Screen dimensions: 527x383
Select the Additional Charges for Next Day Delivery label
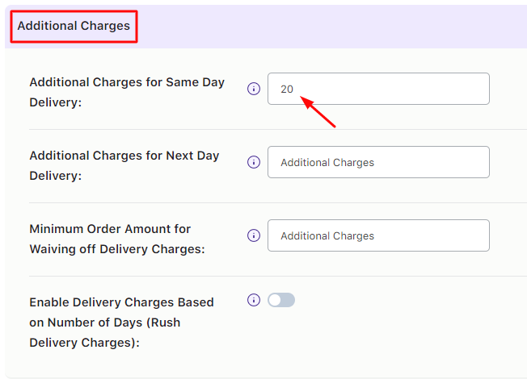(124, 165)
